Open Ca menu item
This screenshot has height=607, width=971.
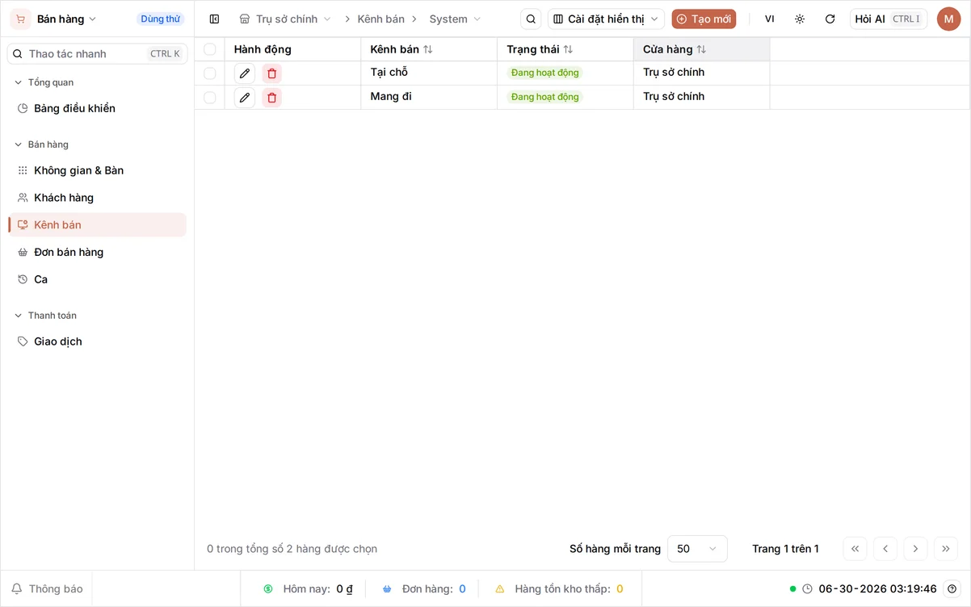pos(97,279)
